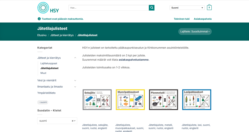Image resolution: width=249 pixels, height=132 pixels.
Task: Open the Suodatin – Kielet suomi combo box
Action: (57, 121)
